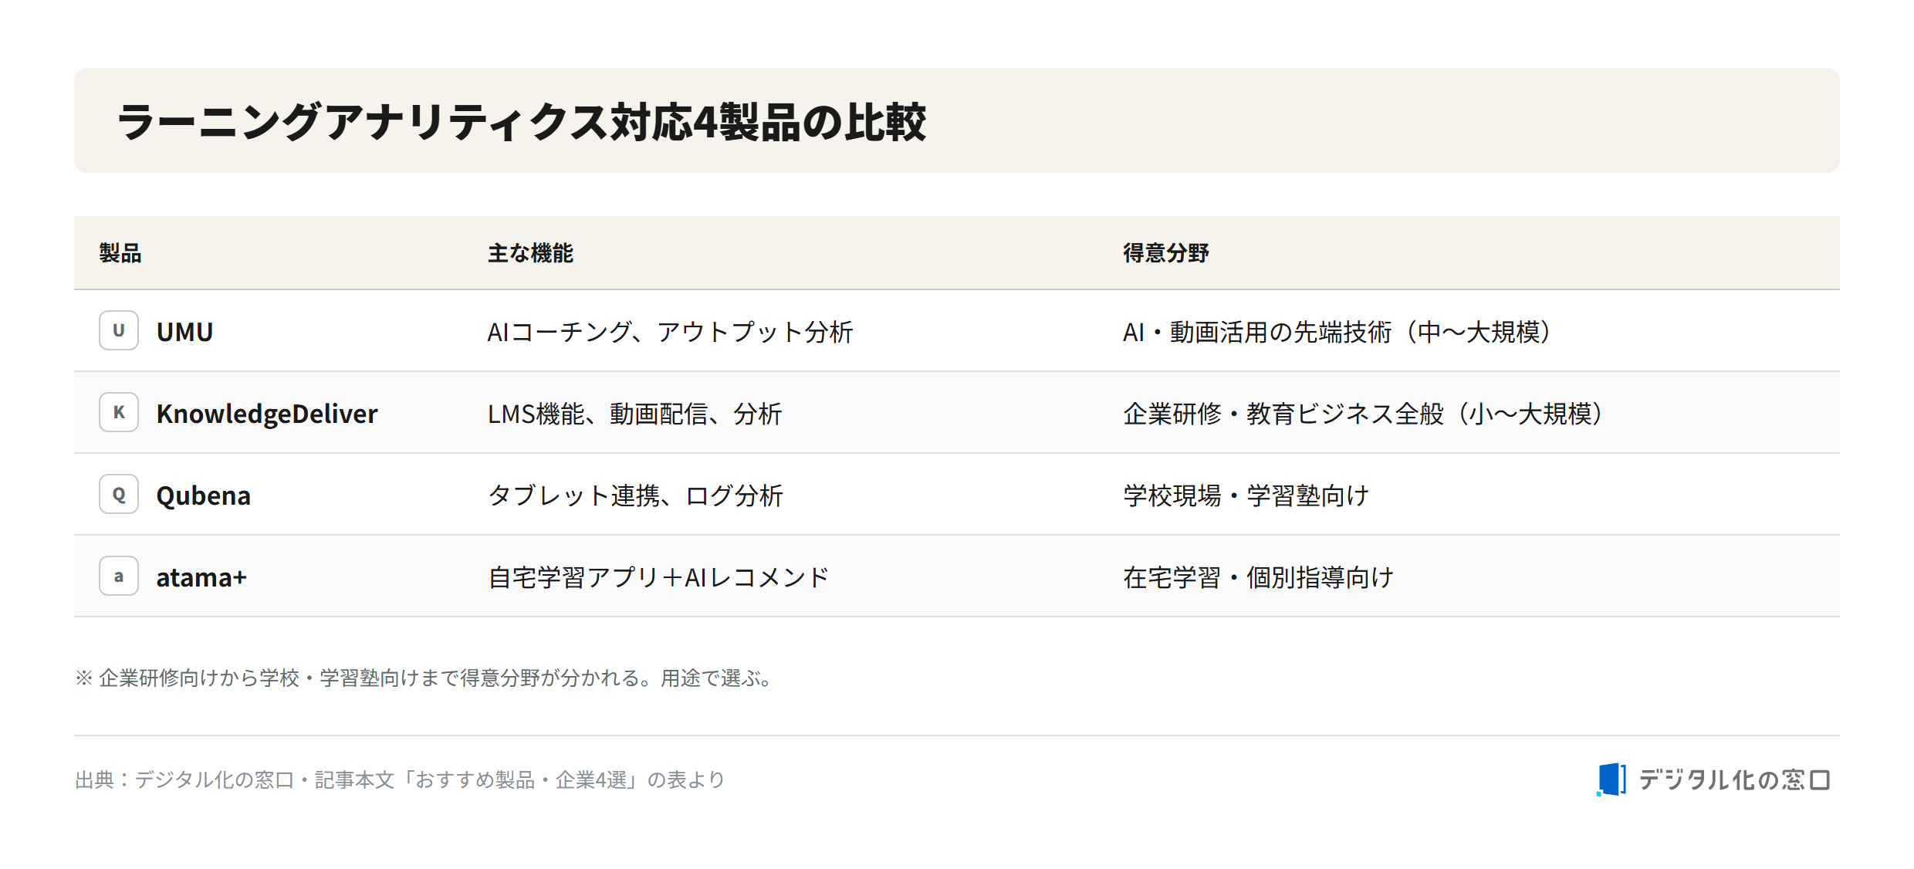Click the title ラーニングアナリティクス対応4製品の比較
This screenshot has width=1914, height=869.
pyautogui.click(x=522, y=122)
